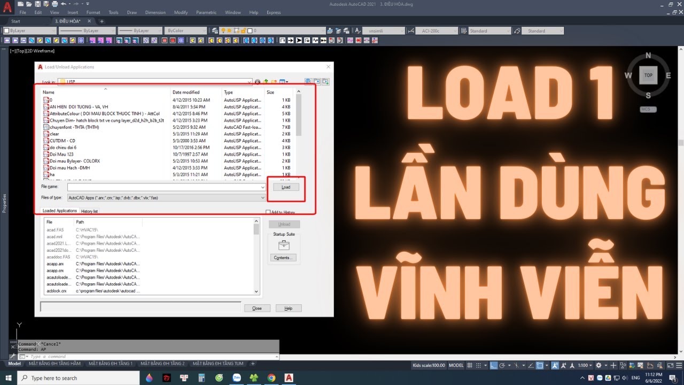Click the Save quick-access icon
This screenshot has height=385, width=684.
tap(37, 4)
